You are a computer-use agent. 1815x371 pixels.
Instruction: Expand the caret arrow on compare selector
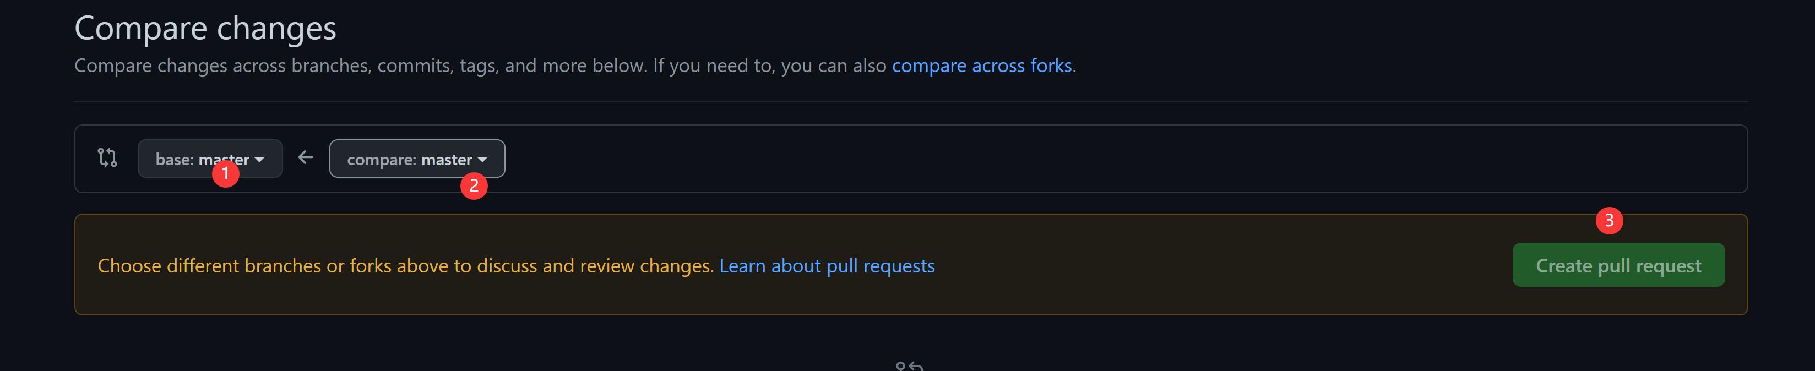(x=482, y=160)
